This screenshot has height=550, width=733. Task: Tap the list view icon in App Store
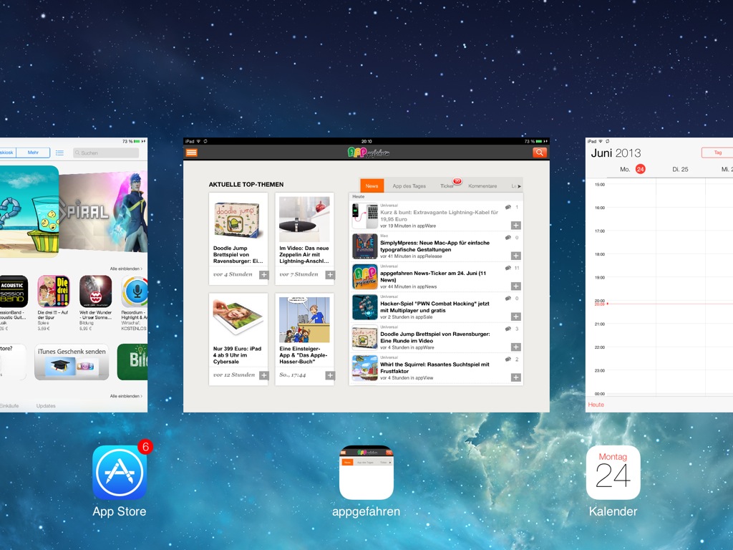pos(59,153)
